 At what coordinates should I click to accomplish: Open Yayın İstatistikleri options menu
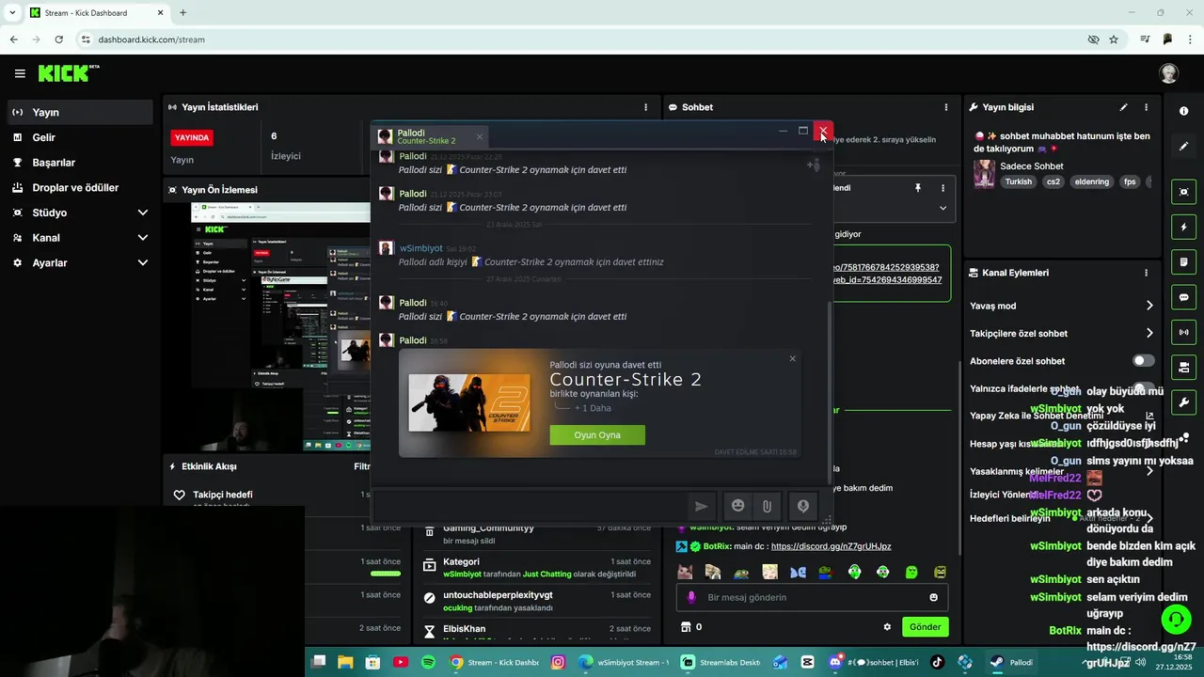645,107
